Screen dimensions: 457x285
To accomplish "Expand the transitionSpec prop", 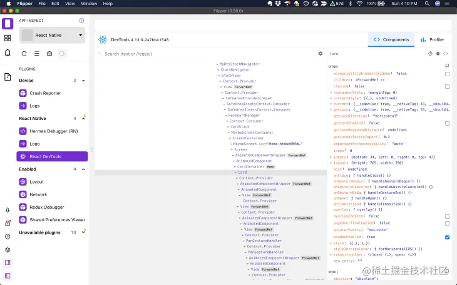I will pyautogui.click(x=331, y=255).
